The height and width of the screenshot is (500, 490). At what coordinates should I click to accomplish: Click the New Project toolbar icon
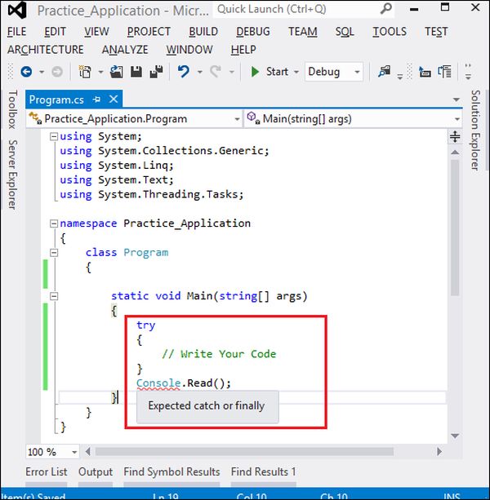coord(85,72)
